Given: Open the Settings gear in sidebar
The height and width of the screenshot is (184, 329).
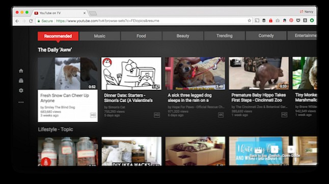Looking at the screenshot, I should tap(21, 91).
